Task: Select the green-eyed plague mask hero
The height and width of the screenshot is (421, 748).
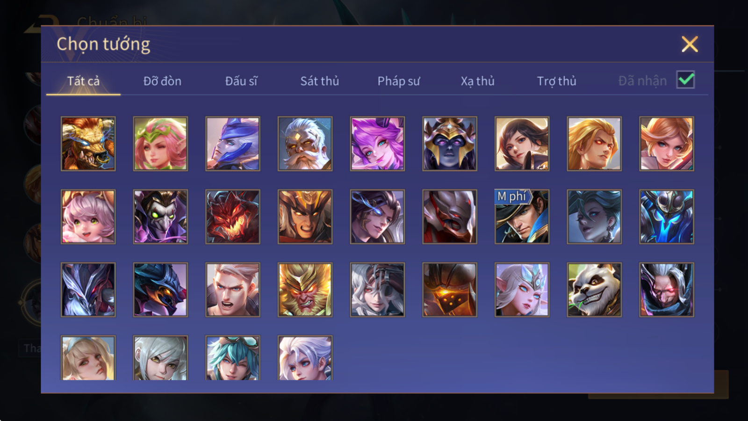Action: tap(160, 217)
